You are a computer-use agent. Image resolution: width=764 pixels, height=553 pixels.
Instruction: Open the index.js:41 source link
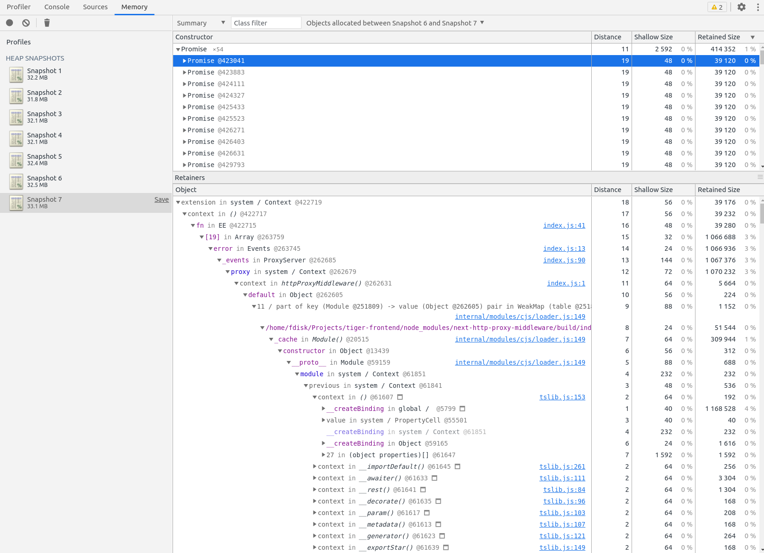564,225
